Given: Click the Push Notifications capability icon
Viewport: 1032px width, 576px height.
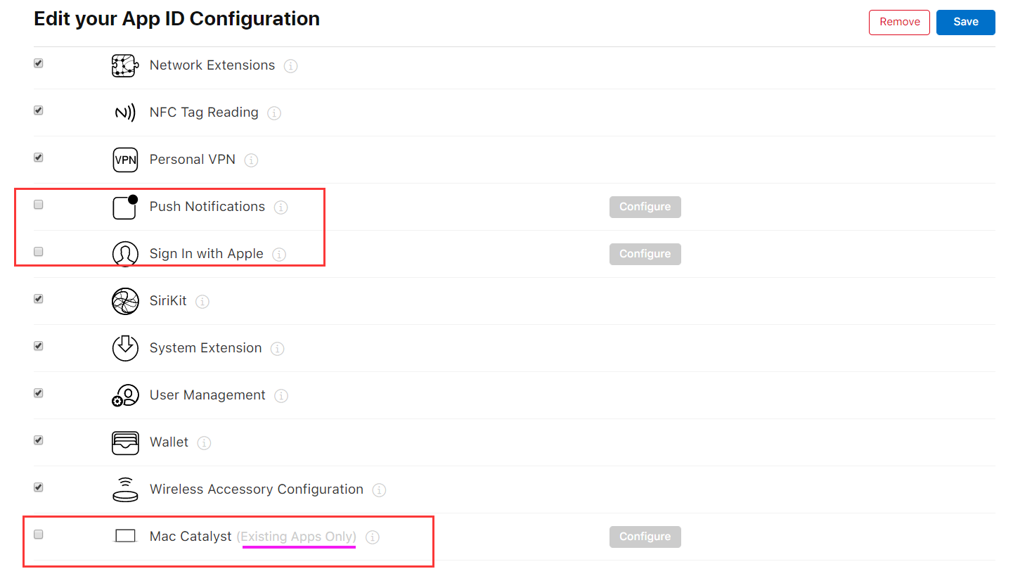Looking at the screenshot, I should (x=125, y=207).
